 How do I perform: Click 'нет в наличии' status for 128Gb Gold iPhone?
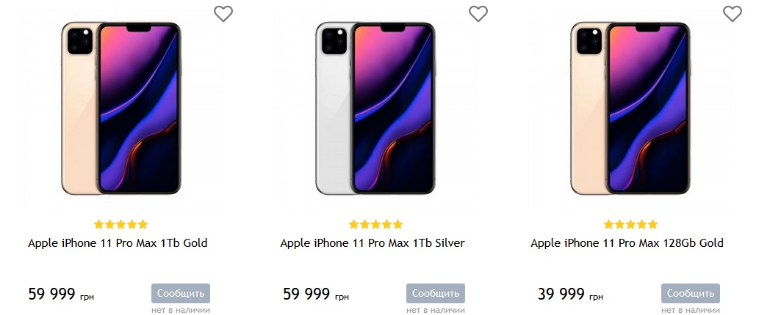pos(691,310)
